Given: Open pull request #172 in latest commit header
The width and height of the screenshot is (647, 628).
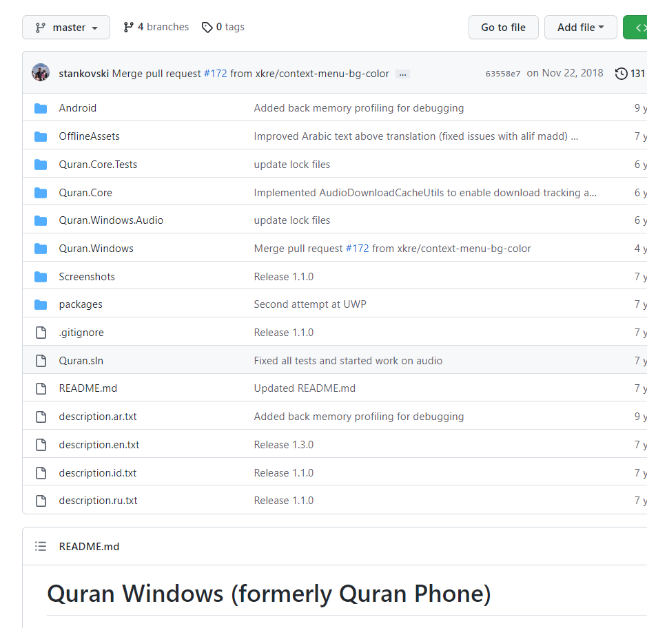Looking at the screenshot, I should pos(216,74).
